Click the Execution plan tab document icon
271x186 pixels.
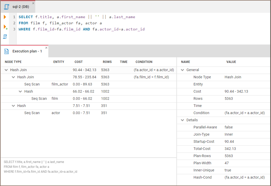[x=7, y=51]
